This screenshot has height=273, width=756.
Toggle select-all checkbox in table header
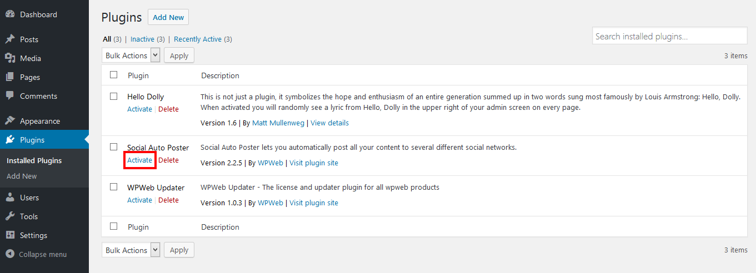coord(114,75)
